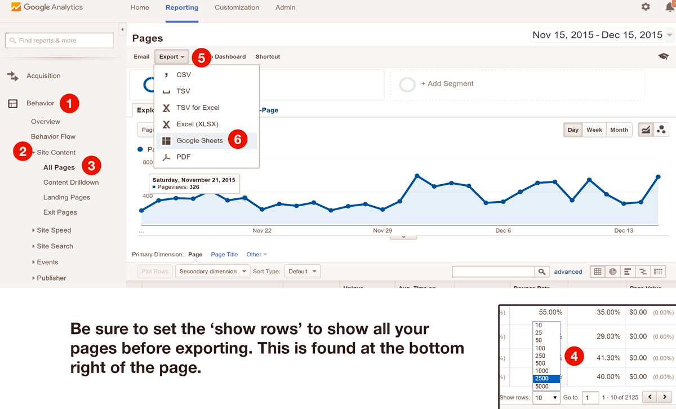Image resolution: width=676 pixels, height=409 pixels.
Task: Open the Customization tab
Action: click(237, 8)
